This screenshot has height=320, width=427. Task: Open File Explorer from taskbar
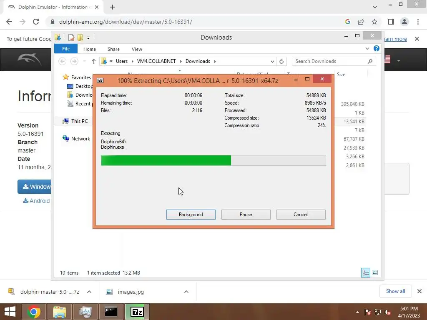pos(60,312)
